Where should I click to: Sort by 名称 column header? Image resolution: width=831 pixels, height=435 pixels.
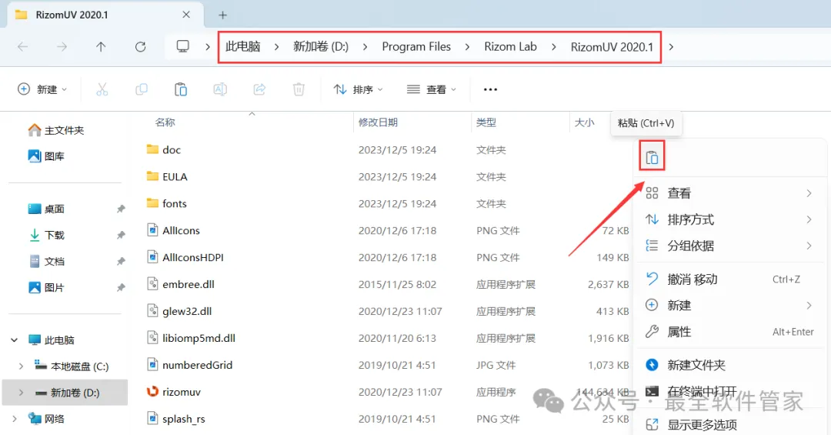click(x=165, y=122)
